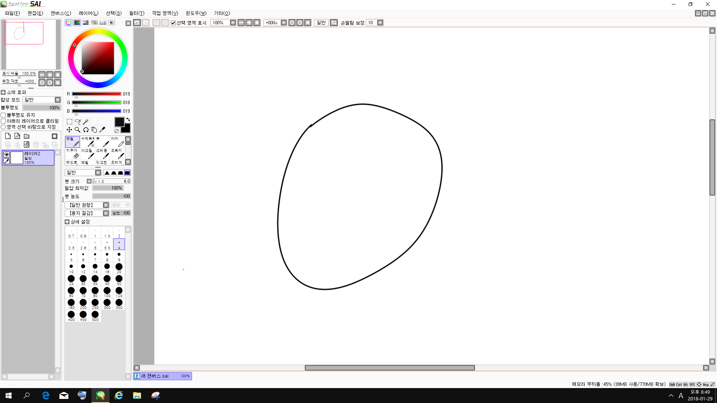Select the rectangular selection tool

(x=69, y=122)
